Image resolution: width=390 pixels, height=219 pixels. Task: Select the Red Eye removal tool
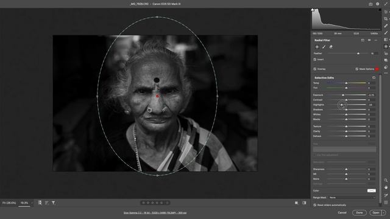click(x=386, y=54)
